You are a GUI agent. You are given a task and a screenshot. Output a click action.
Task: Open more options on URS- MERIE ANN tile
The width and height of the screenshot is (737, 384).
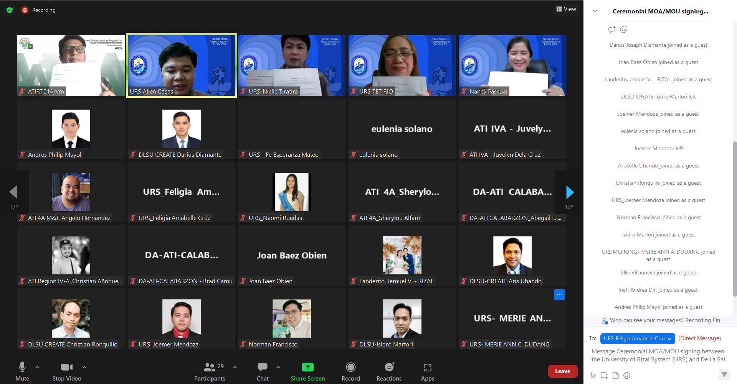[559, 295]
